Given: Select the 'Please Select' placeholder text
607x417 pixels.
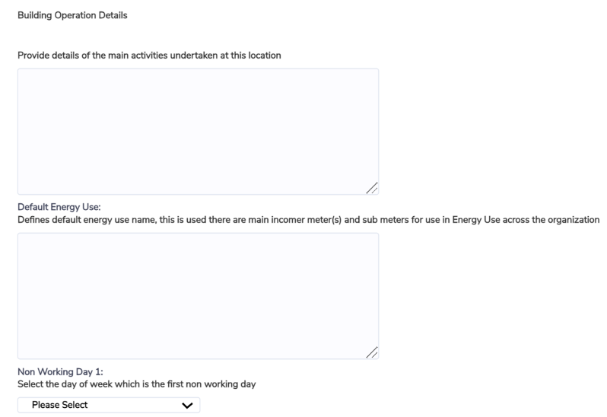Looking at the screenshot, I should point(59,405).
